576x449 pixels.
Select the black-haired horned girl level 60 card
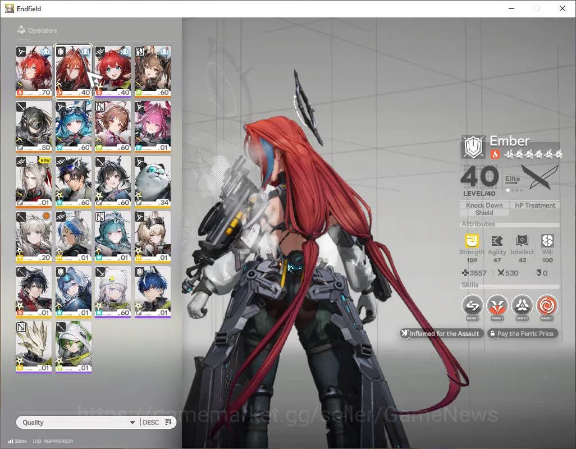[113, 181]
